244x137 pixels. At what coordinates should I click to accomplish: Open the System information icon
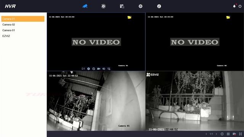(159, 6)
